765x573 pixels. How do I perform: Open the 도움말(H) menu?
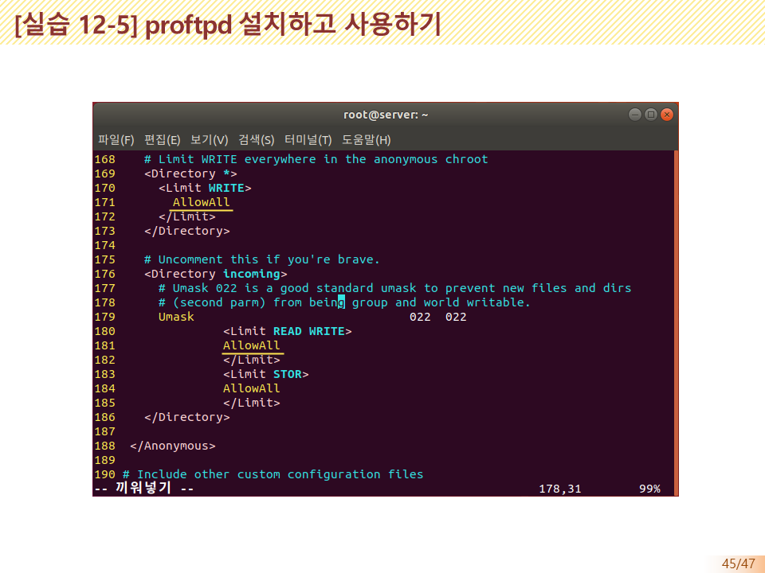tap(366, 140)
